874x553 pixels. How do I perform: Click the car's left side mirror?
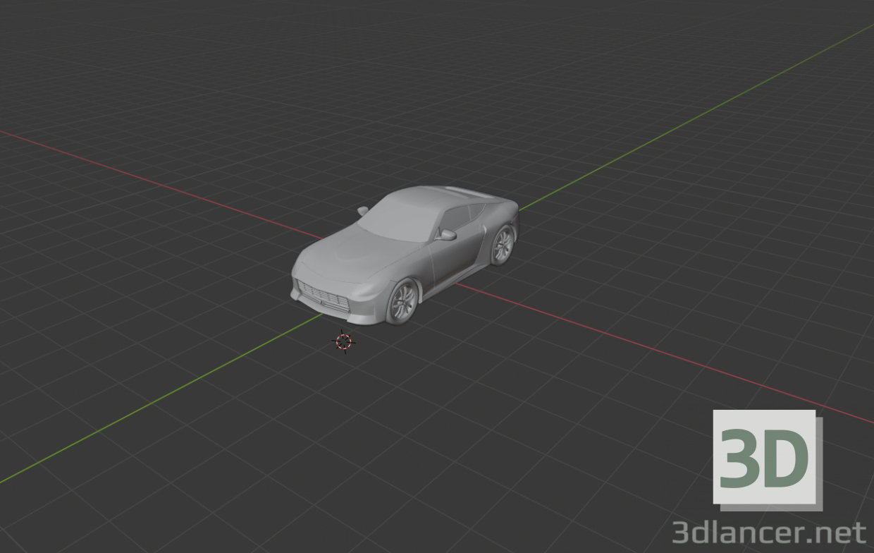pos(447,233)
